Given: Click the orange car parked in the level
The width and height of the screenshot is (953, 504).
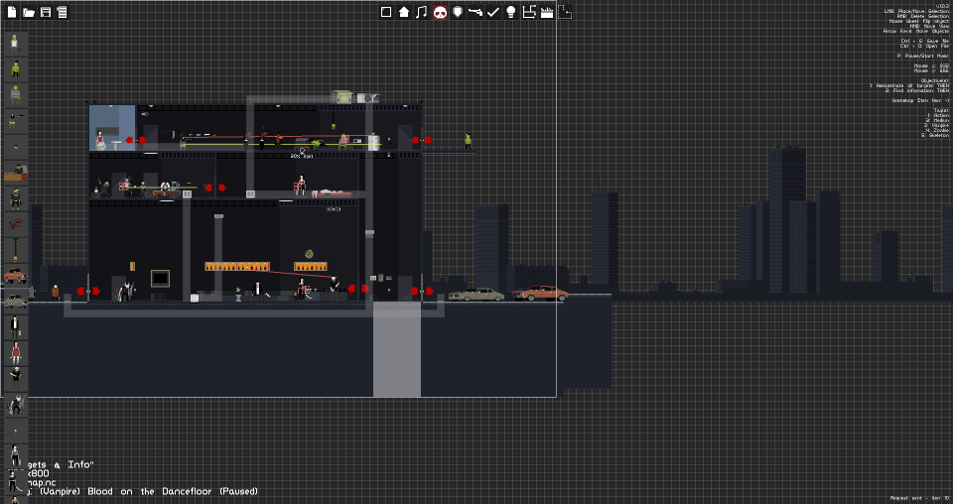Looking at the screenshot, I should tap(540, 294).
